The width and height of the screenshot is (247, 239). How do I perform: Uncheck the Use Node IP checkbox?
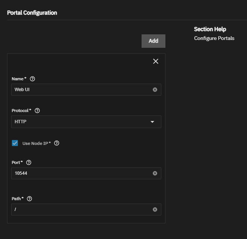(15, 143)
